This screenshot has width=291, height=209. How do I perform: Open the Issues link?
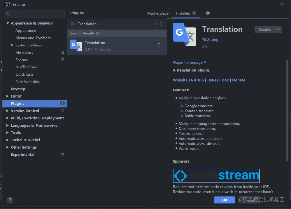(x=213, y=80)
